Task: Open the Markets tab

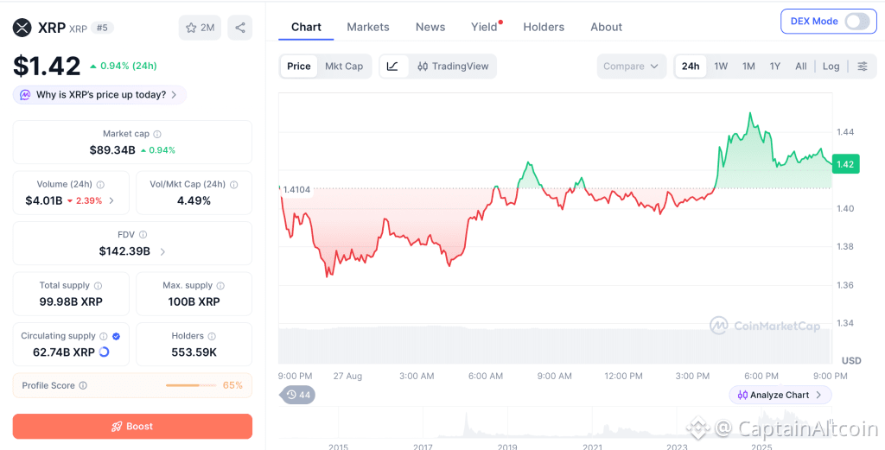Action: [368, 27]
